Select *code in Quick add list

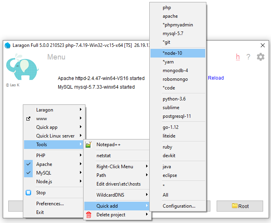click(178, 88)
